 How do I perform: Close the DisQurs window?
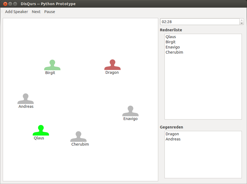point(5,4)
